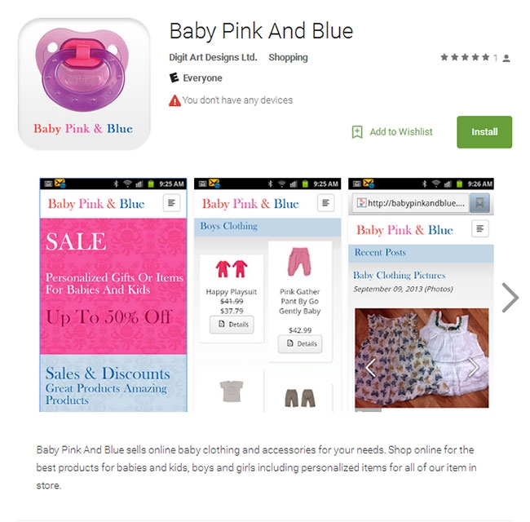
Task: Click the five-star rating display
Action: (465, 57)
